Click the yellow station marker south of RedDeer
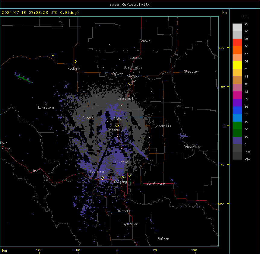The height and width of the screenshot is (254, 260). coord(128,85)
